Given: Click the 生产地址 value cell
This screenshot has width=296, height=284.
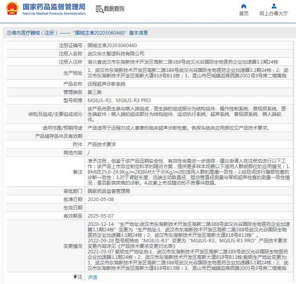Looking at the screenshot, I should pos(189,73).
